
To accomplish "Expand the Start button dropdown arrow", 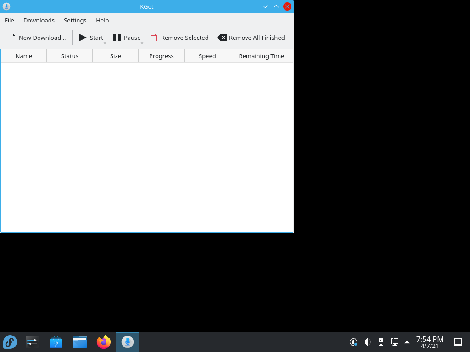I will 105,43.
